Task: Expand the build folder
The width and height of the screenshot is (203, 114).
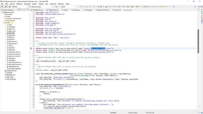Action: [3, 16]
